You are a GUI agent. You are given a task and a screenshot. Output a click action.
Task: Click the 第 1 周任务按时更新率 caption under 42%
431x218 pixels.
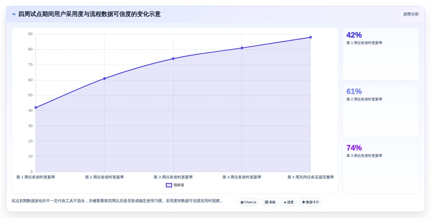coord(364,43)
